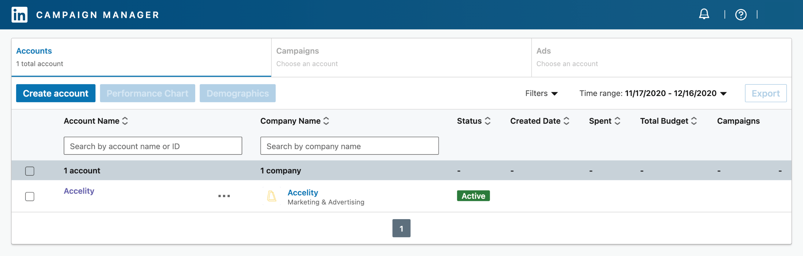Sort by Created Date arrows

click(566, 121)
